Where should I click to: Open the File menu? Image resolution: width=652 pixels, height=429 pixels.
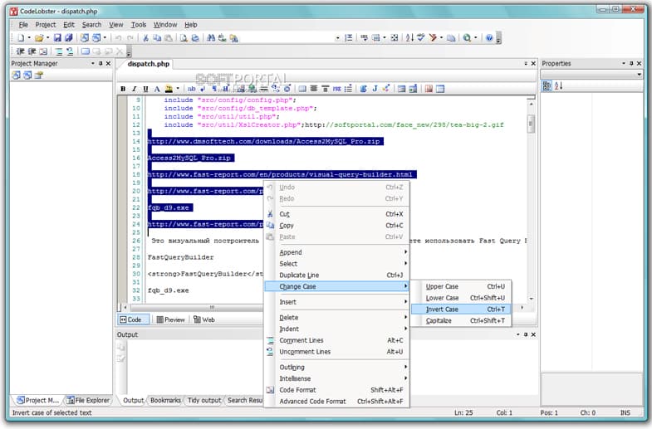pyautogui.click(x=23, y=25)
